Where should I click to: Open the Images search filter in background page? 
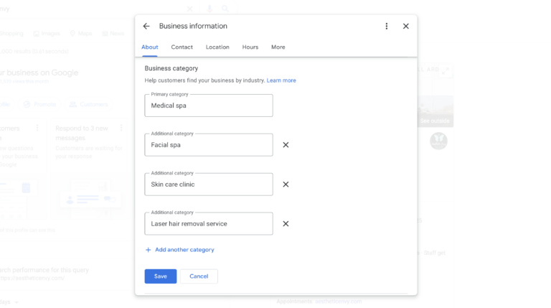[x=47, y=34]
